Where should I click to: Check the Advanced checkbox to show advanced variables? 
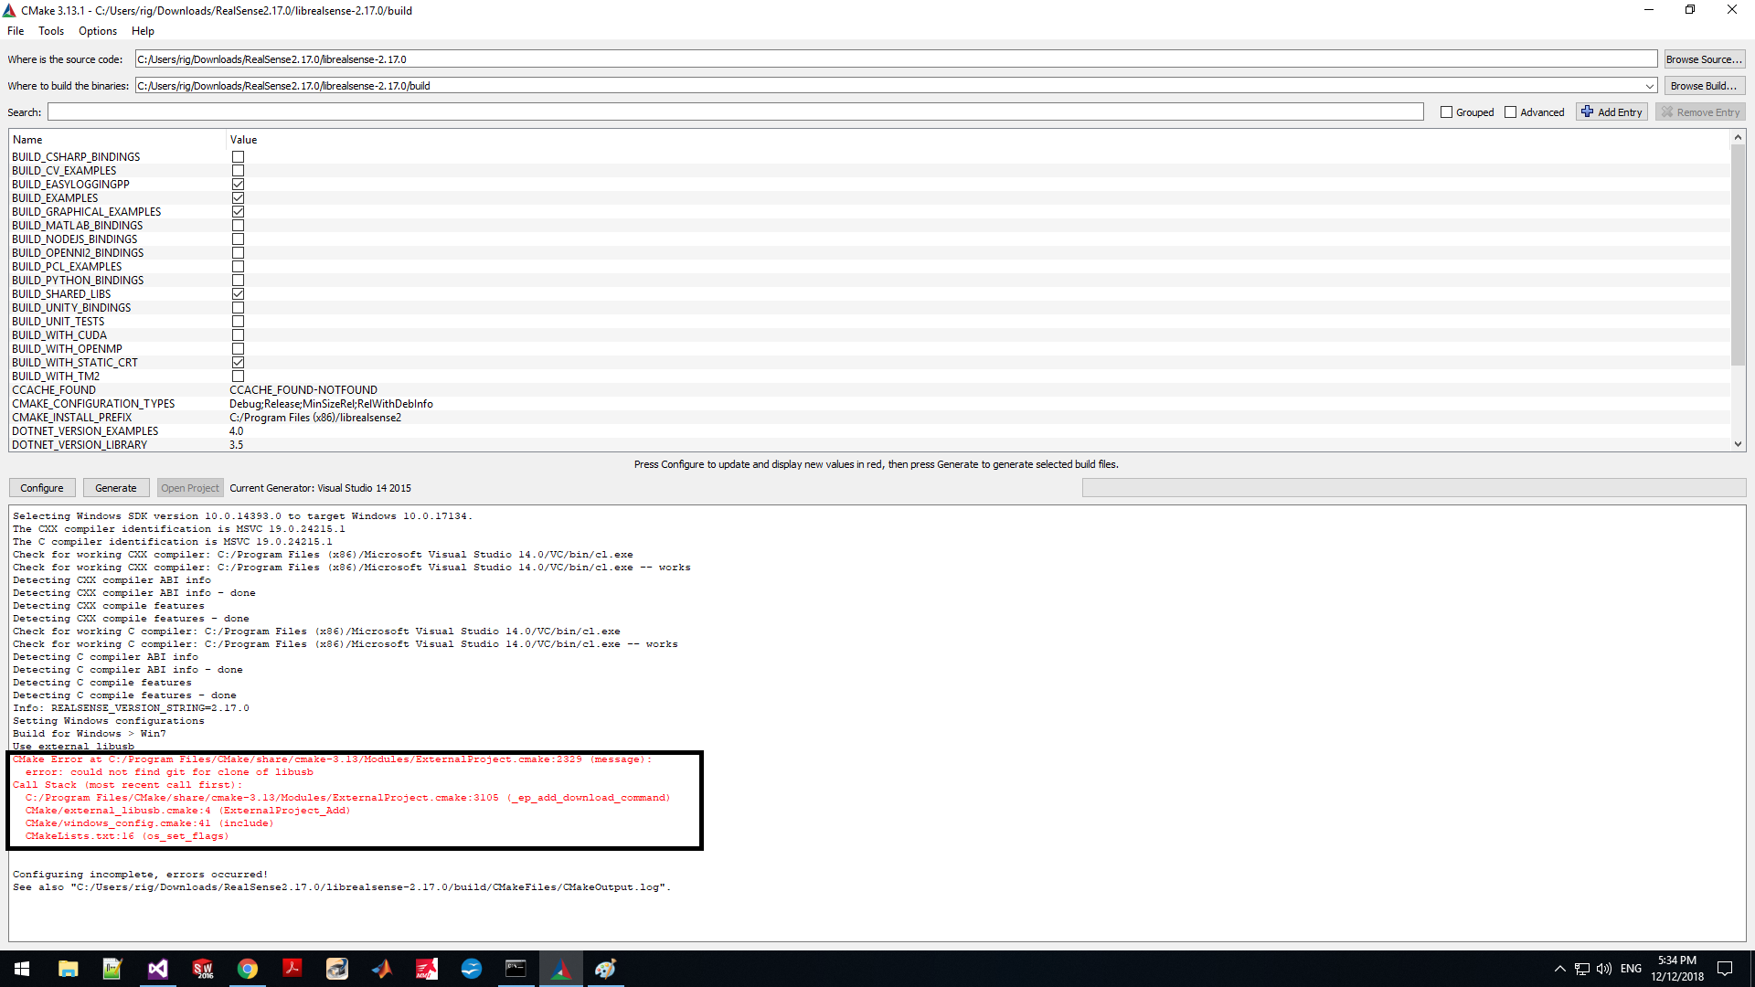pyautogui.click(x=1510, y=111)
